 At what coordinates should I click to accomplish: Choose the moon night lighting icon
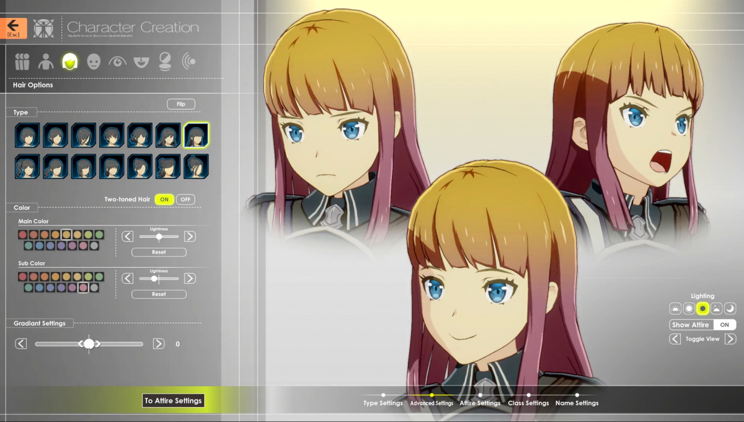coord(730,309)
